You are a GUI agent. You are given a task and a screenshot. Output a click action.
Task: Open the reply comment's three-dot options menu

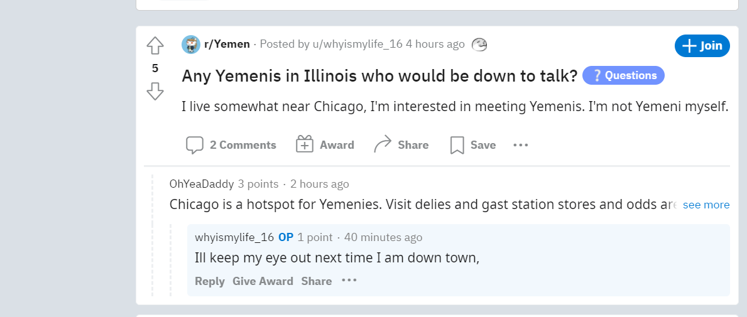(349, 281)
